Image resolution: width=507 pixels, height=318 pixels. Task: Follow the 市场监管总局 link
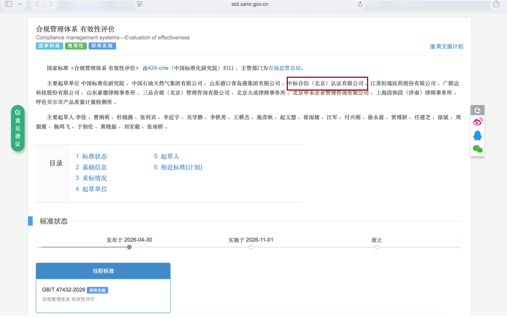coord(284,68)
